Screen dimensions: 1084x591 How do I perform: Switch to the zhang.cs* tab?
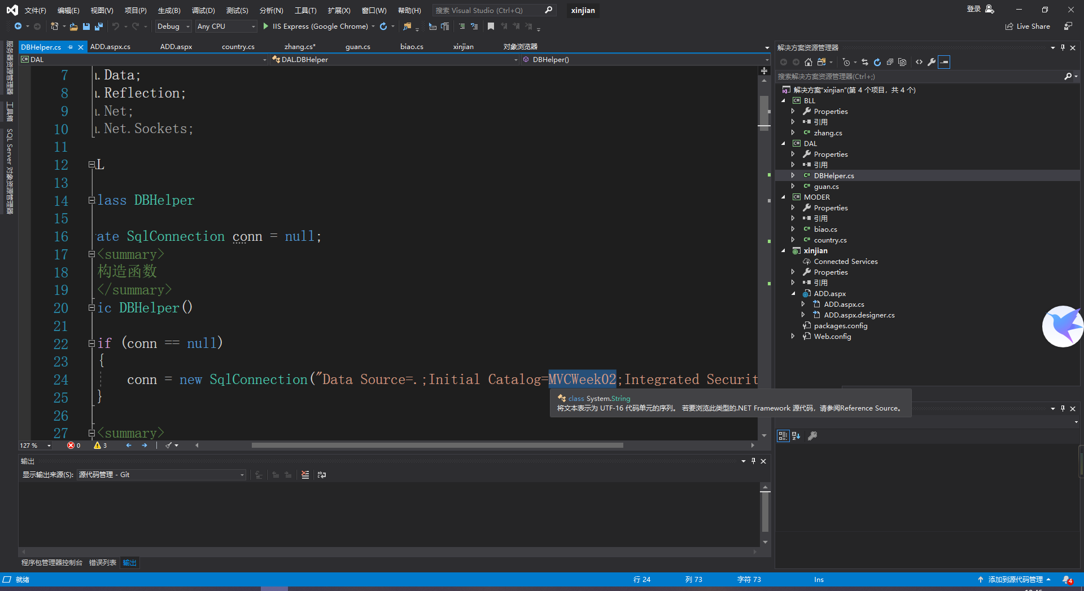[300, 47]
